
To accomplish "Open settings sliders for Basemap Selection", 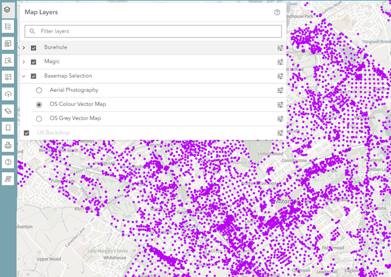I will point(280,76).
